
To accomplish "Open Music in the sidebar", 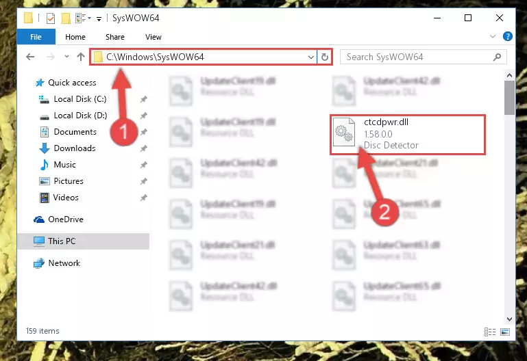I will point(64,165).
